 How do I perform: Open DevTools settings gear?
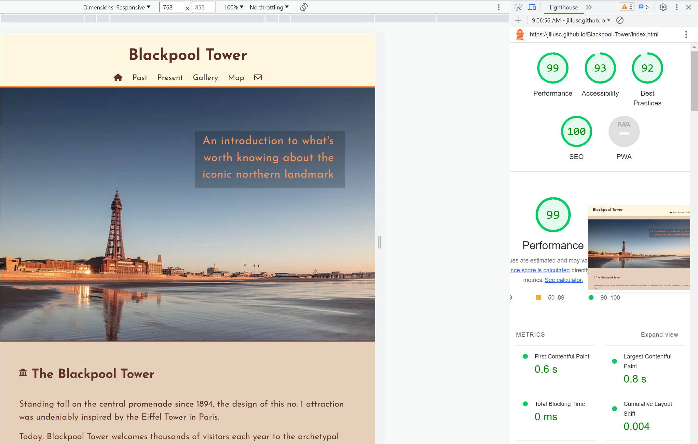663,7
